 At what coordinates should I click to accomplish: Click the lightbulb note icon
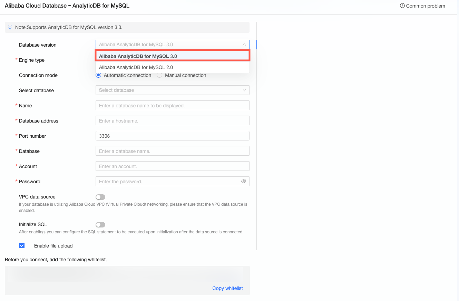coord(10,27)
